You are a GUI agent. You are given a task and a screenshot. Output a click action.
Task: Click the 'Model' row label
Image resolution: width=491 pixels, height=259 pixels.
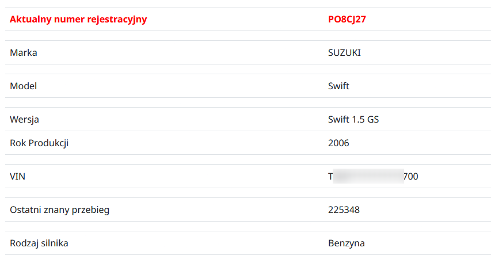point(24,86)
